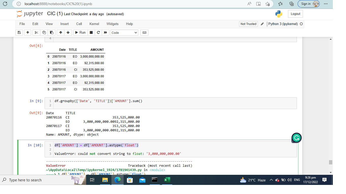Viewport: 346px width, 194px height.
Task: Click the ENG language indicator
Action: click(x=297, y=180)
